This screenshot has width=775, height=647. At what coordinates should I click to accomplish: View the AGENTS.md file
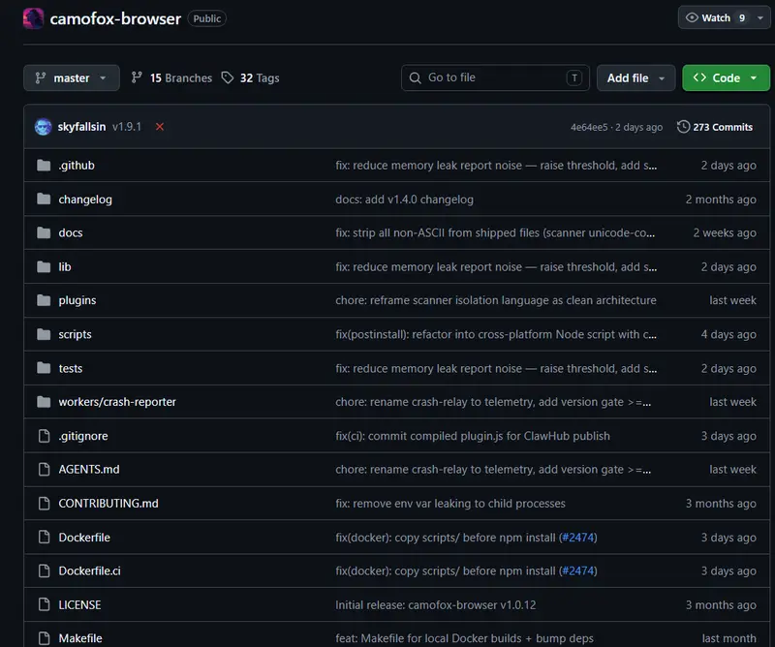click(89, 469)
